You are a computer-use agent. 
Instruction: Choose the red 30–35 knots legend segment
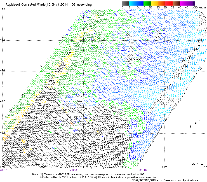[169, 3]
